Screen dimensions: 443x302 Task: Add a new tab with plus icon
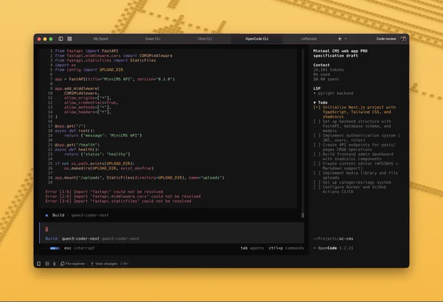tap(339, 38)
